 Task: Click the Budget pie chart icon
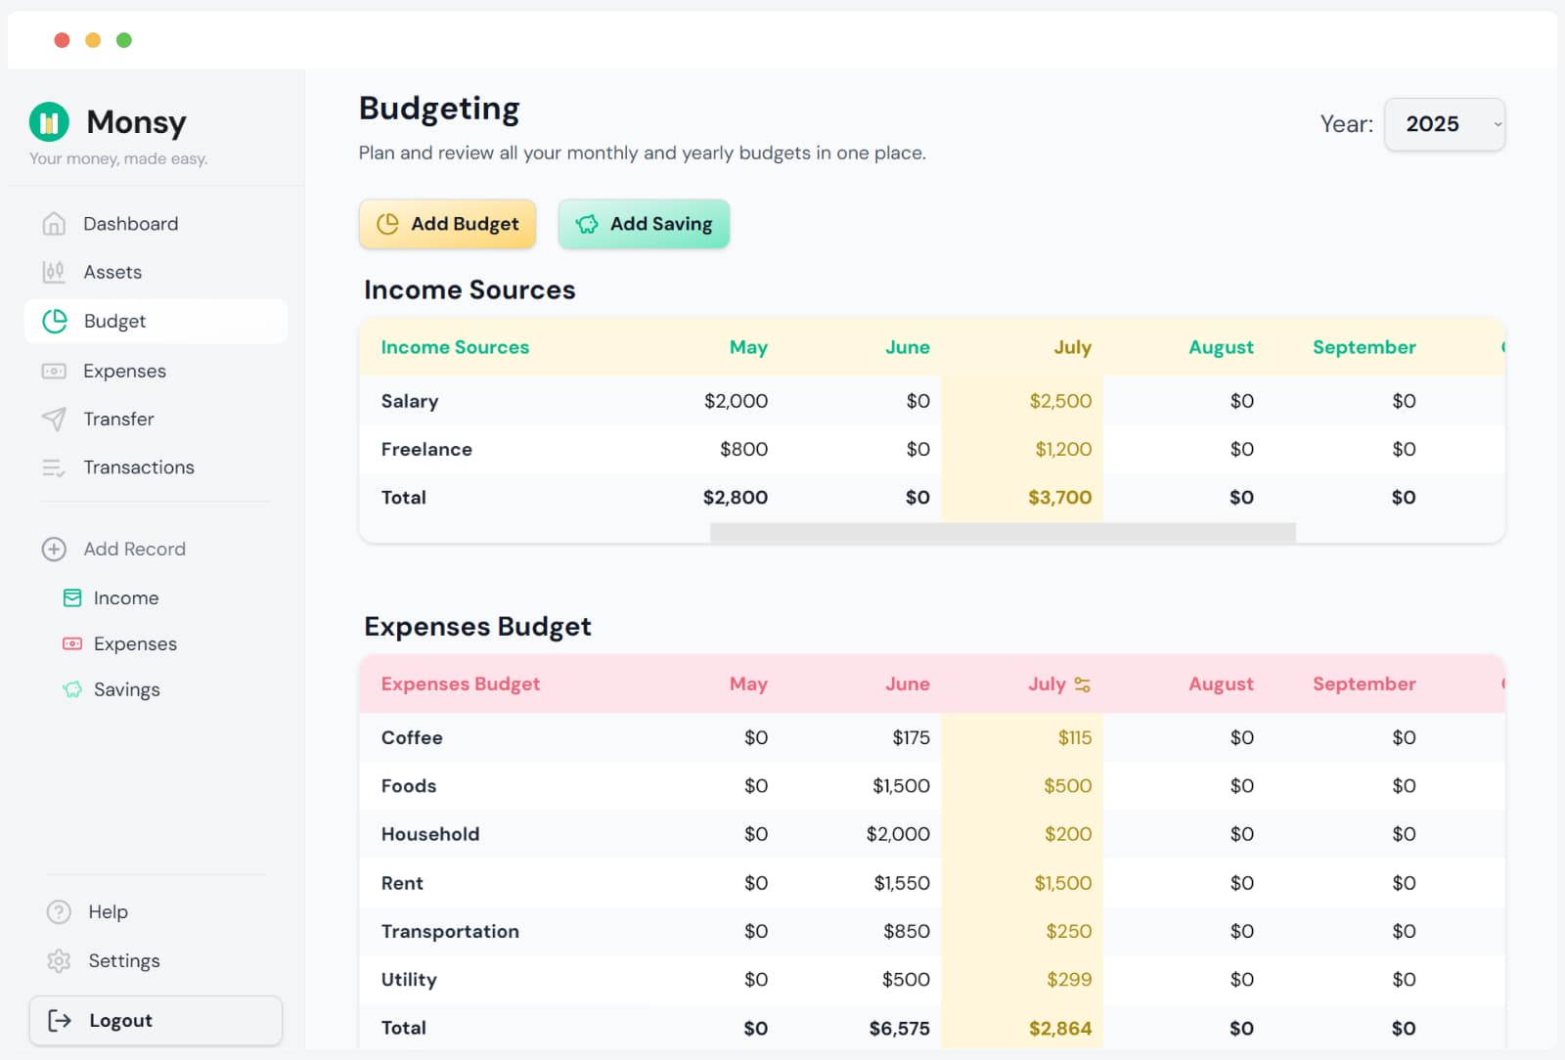(54, 321)
